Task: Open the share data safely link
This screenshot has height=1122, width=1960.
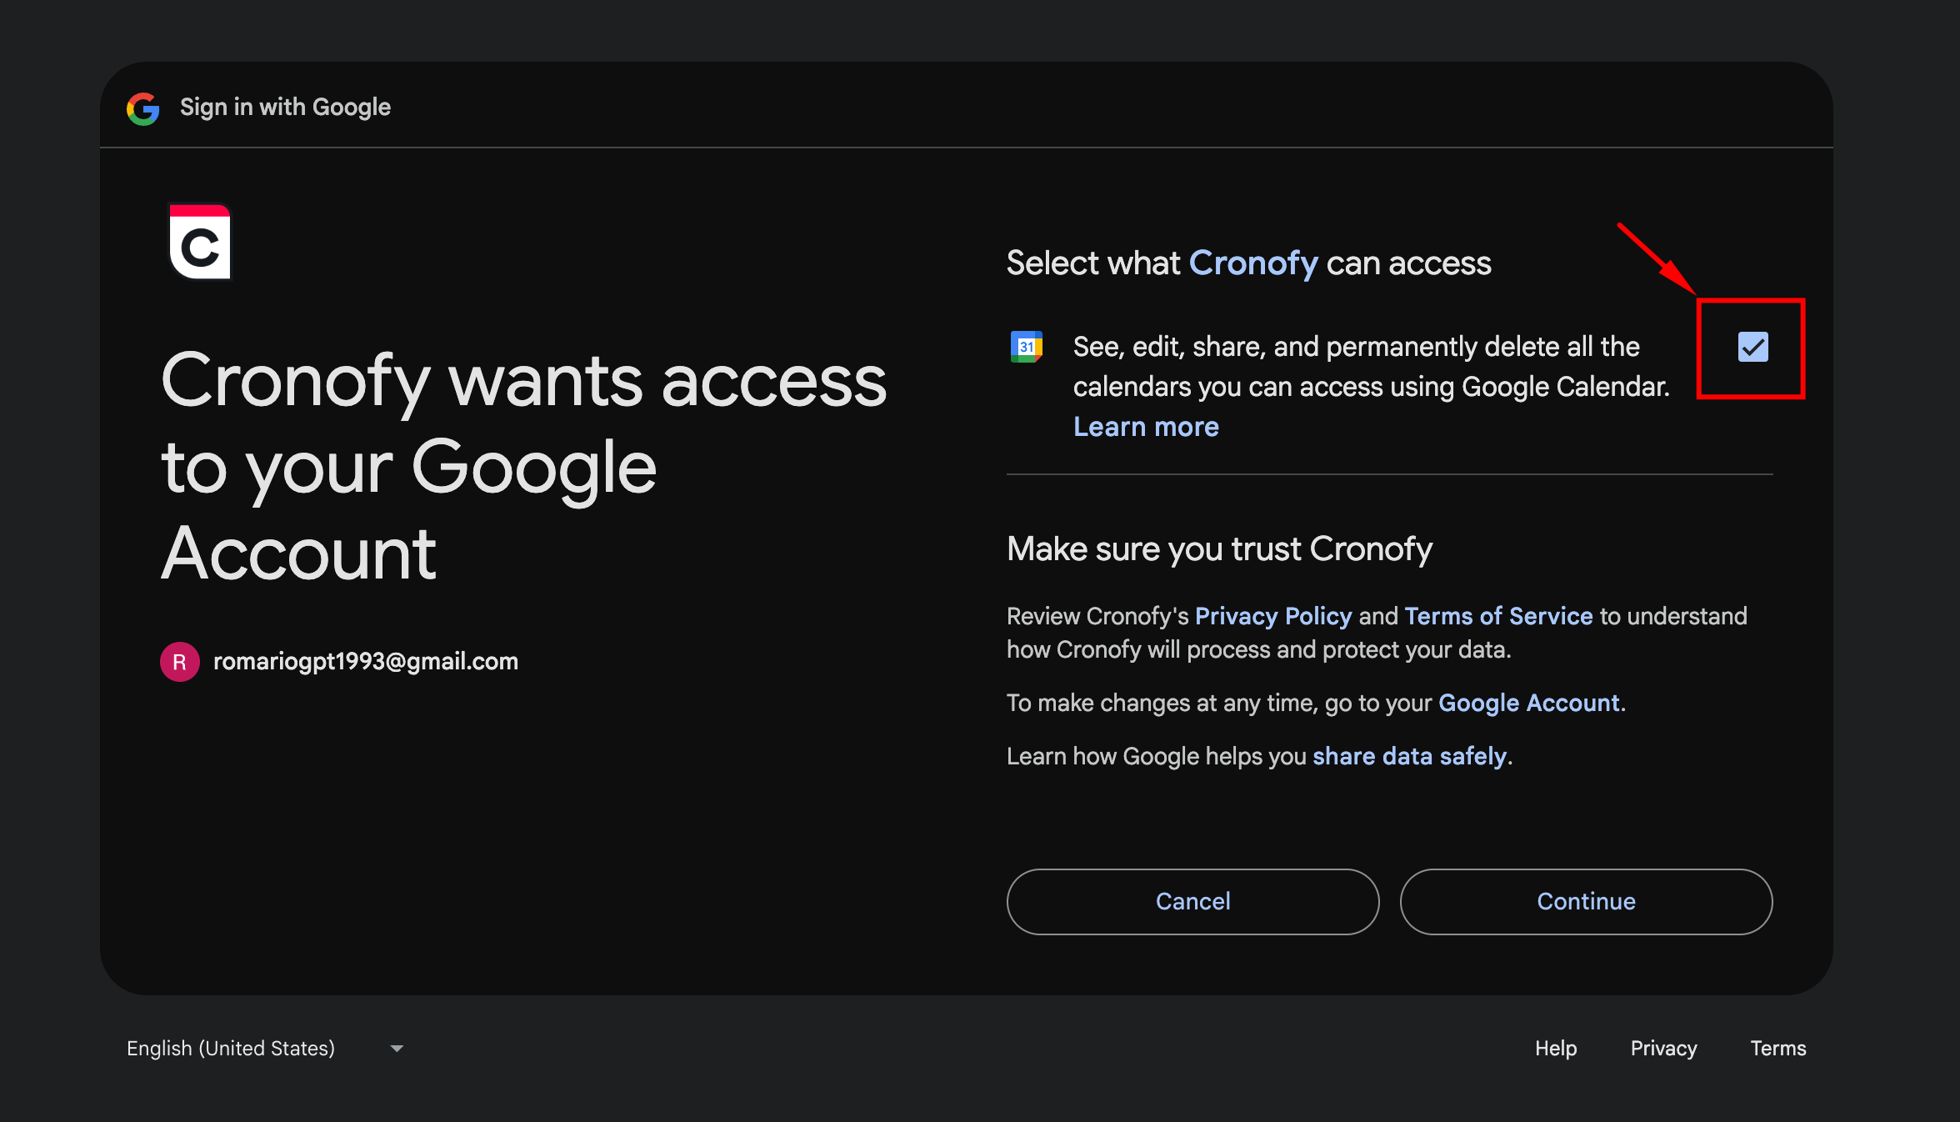Action: tap(1410, 756)
